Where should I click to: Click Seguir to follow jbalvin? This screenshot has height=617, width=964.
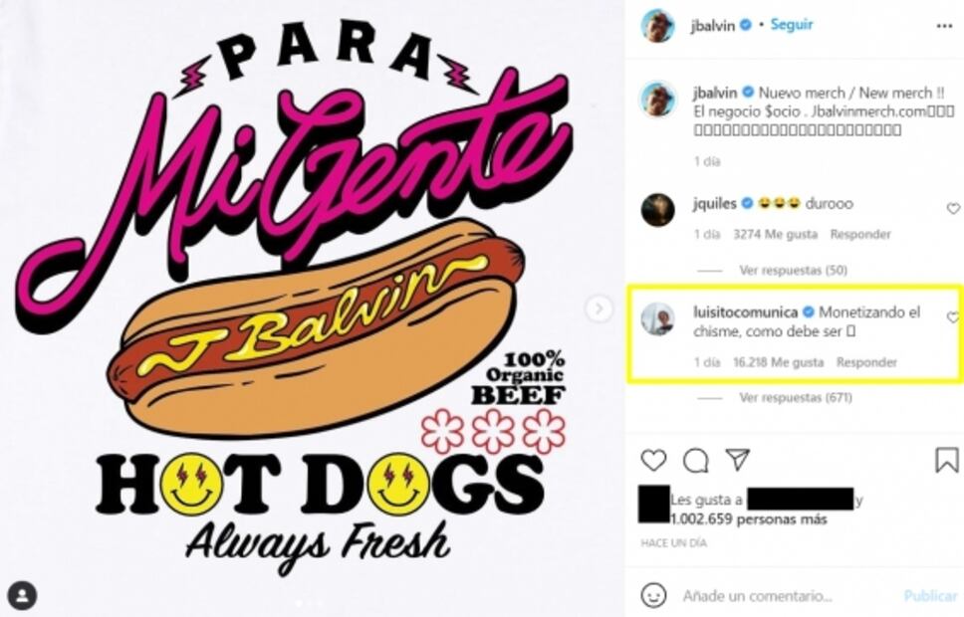click(x=792, y=25)
